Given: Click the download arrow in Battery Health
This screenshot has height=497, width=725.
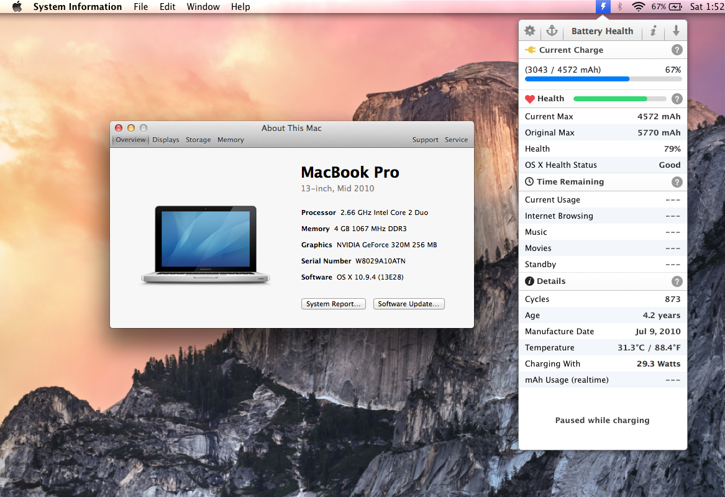Looking at the screenshot, I should pos(676,31).
